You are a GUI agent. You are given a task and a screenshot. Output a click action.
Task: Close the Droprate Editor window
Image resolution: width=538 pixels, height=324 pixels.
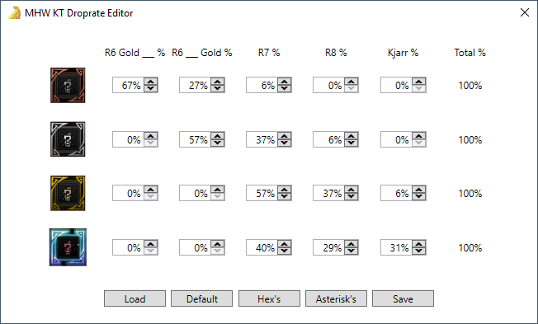pyautogui.click(x=524, y=12)
